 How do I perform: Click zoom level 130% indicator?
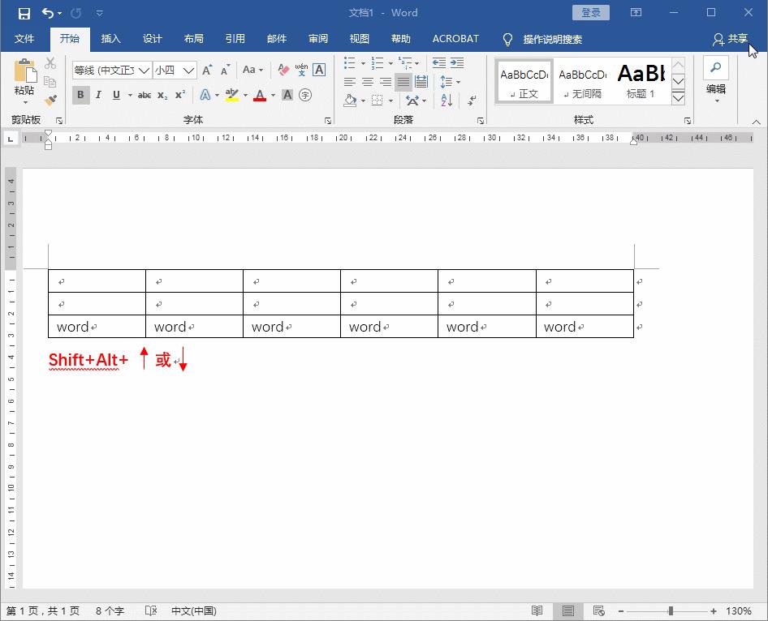click(x=739, y=610)
